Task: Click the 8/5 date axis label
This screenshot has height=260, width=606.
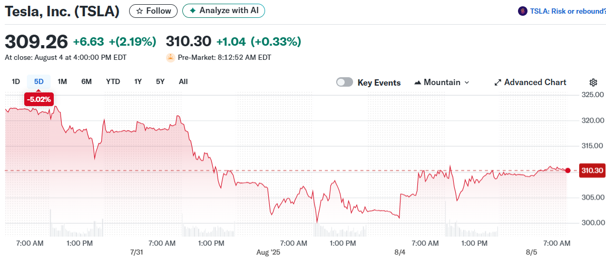Action: click(x=532, y=252)
